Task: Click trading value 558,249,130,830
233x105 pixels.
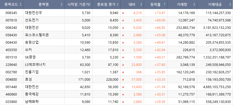Action: point(218,102)
